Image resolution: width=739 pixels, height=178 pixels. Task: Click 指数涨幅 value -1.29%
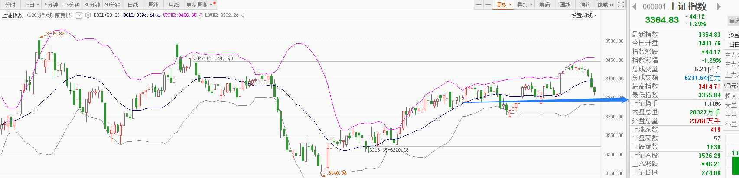(711, 60)
